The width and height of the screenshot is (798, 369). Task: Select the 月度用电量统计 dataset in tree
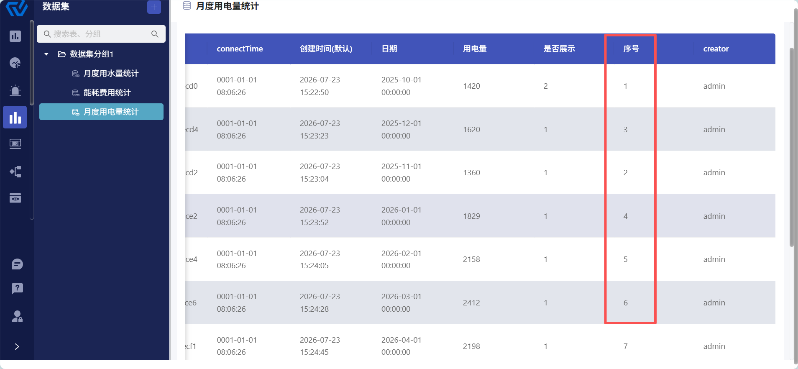pos(101,112)
